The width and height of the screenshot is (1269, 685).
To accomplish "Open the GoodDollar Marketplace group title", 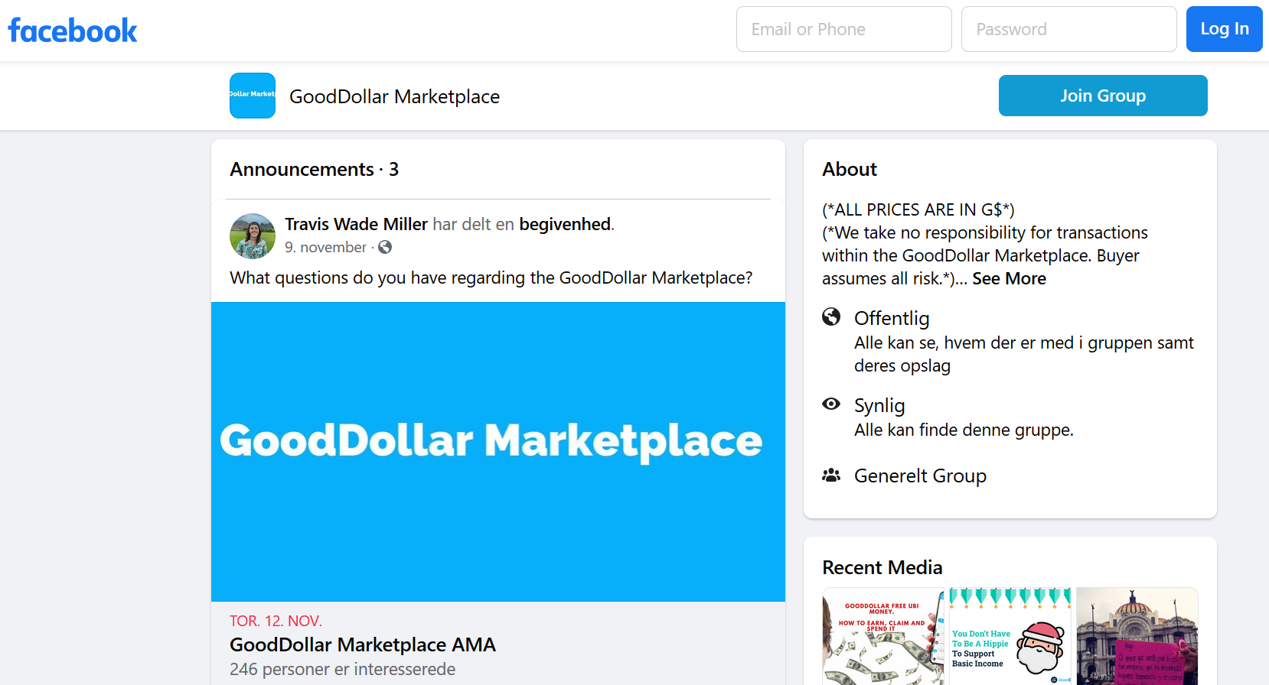I will 394,96.
